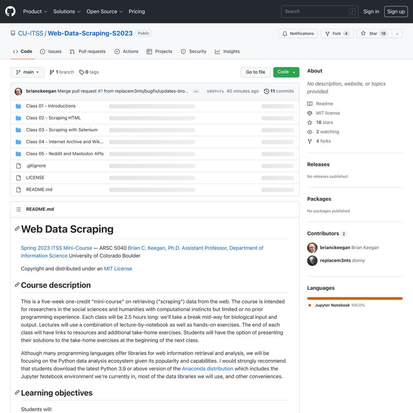
Task: Click the Go to file button
Action: tap(256, 72)
